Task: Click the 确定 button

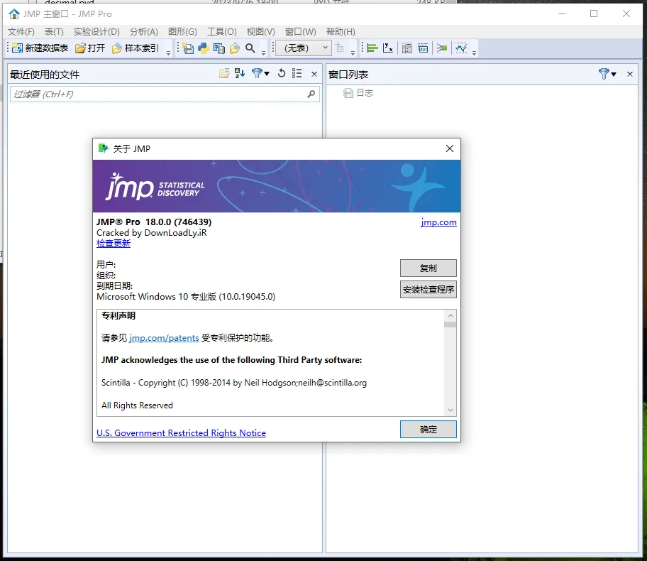Action: pos(428,430)
